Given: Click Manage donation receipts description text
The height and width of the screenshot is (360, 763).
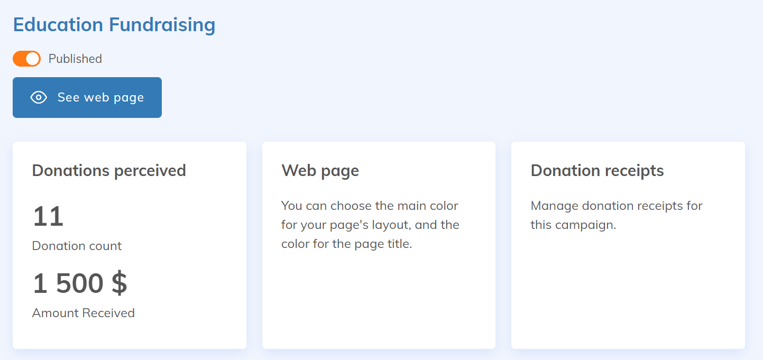Looking at the screenshot, I should (x=616, y=215).
